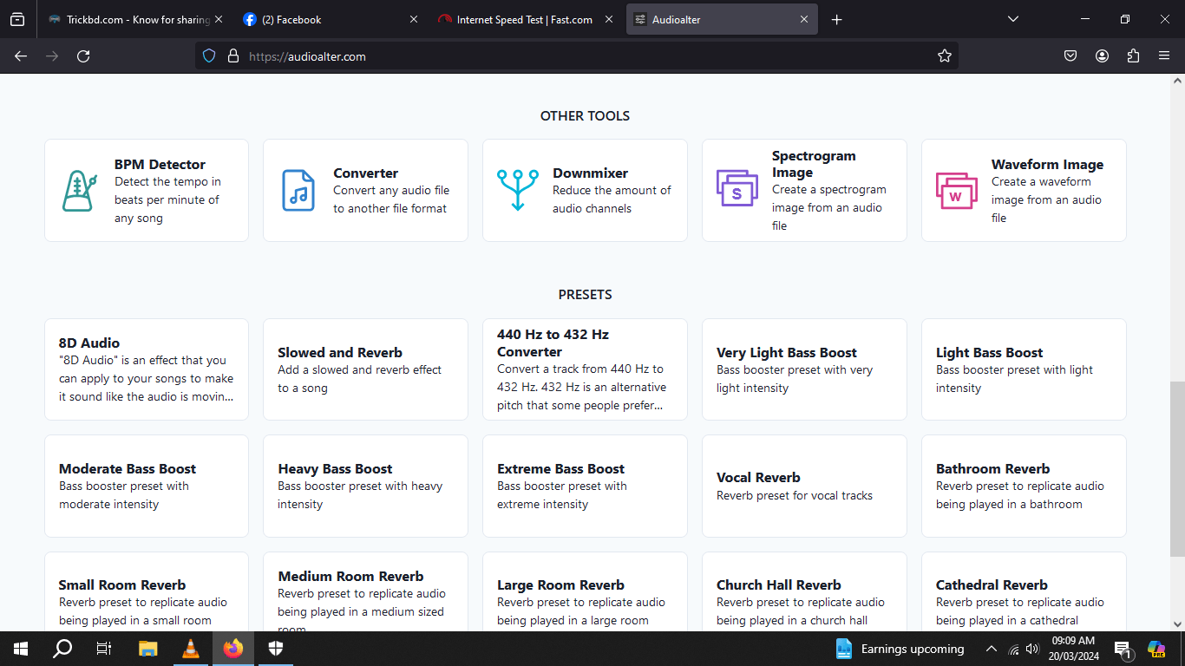Screen dimensions: 1185x666
Task: Click the Converter audio file icon
Action: pyautogui.click(x=298, y=191)
